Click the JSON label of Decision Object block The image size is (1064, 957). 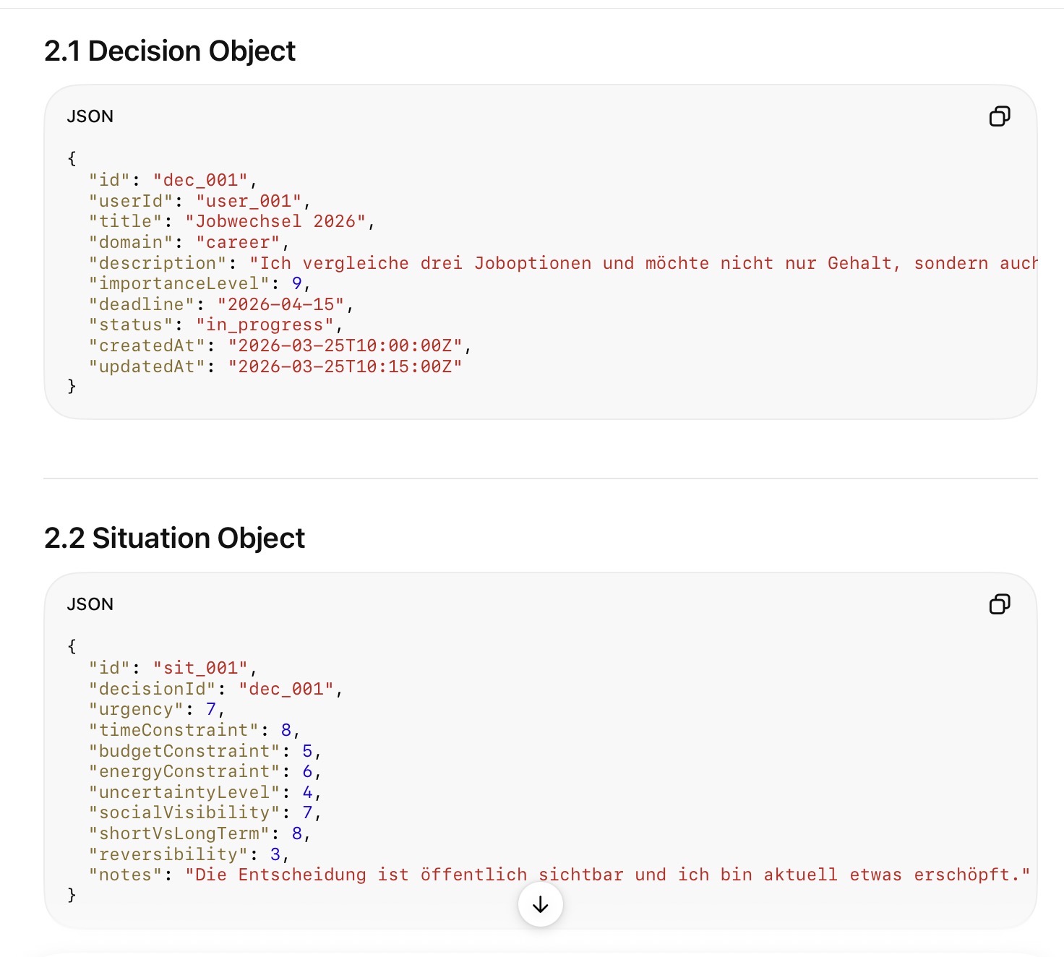pyautogui.click(x=90, y=116)
